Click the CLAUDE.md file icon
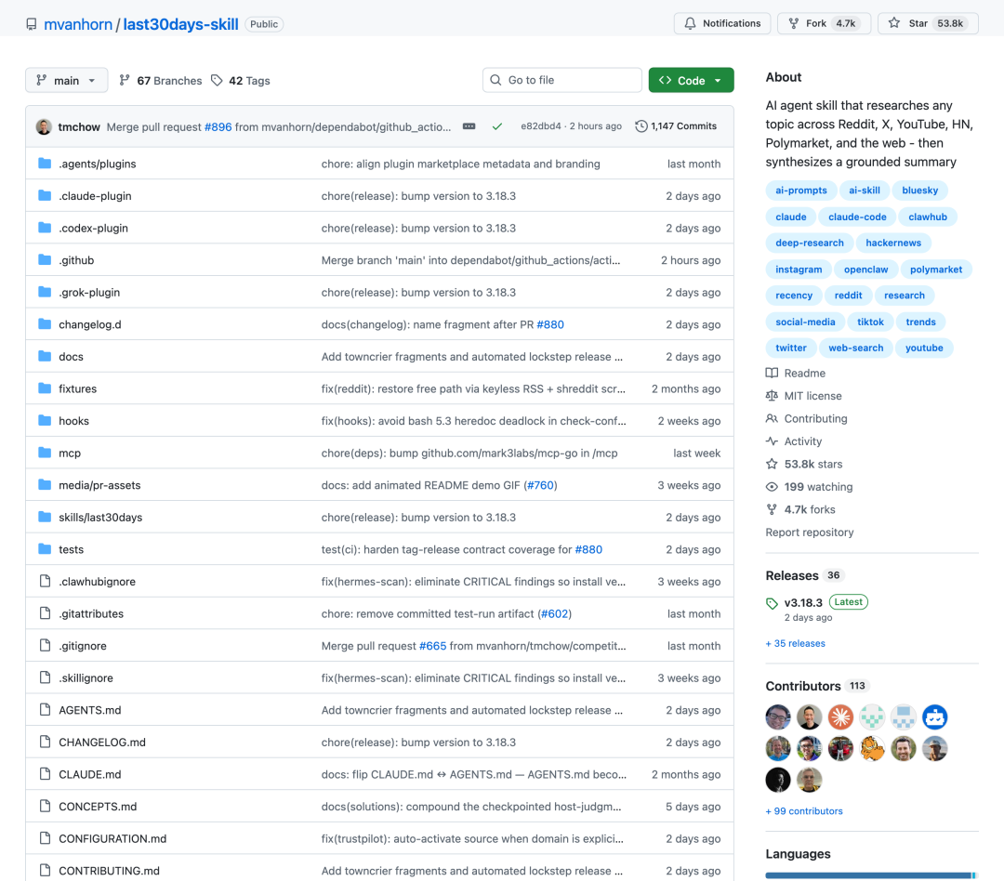Screen dimensions: 1004x881 click(45, 773)
